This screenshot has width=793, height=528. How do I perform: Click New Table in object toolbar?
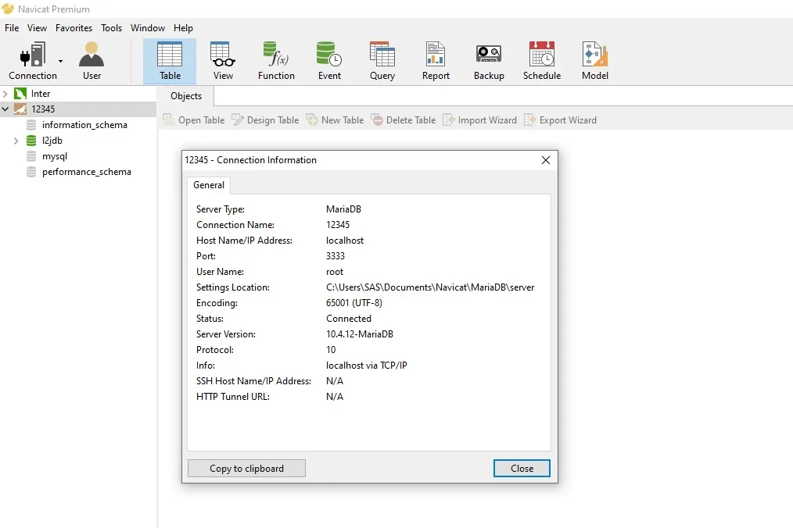(x=335, y=120)
